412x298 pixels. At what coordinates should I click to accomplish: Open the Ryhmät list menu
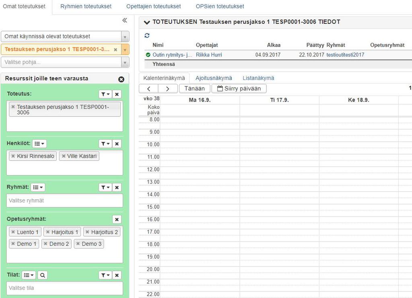coord(38,187)
